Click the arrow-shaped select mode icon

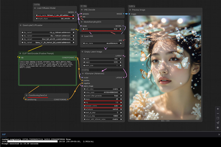tap(218, 123)
